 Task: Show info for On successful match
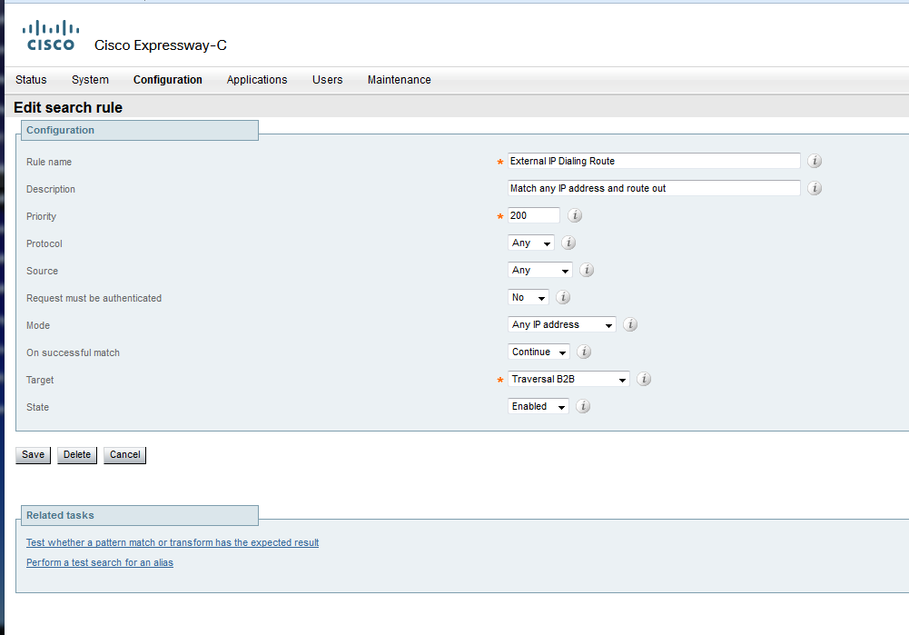click(584, 352)
